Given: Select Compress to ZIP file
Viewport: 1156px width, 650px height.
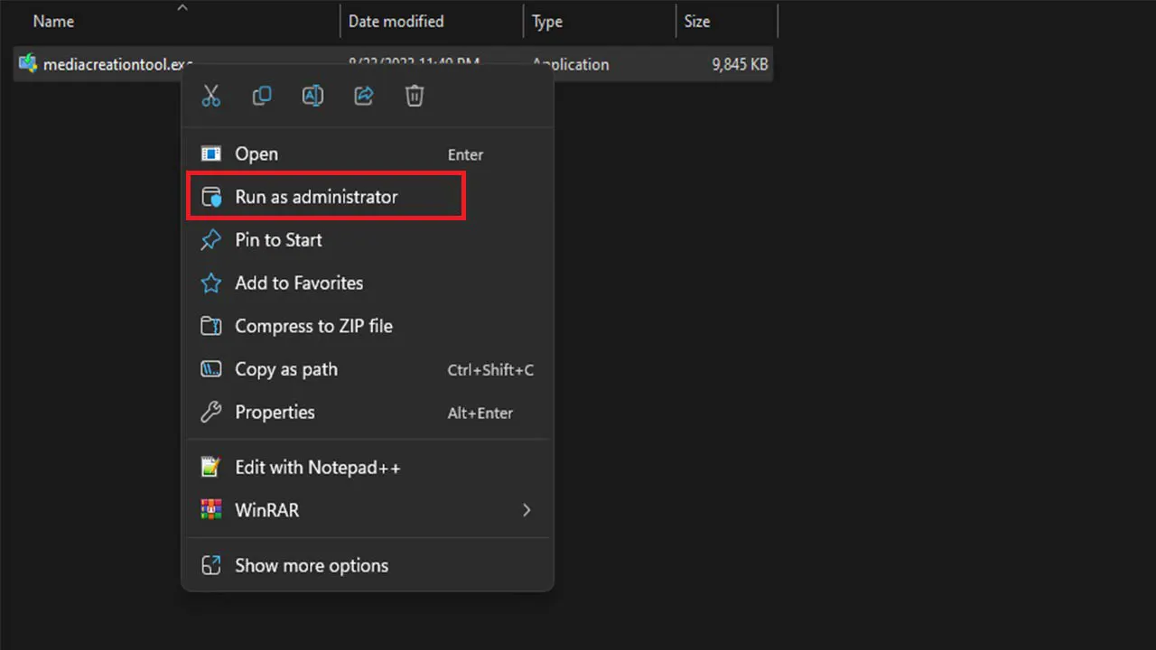Looking at the screenshot, I should click(x=313, y=326).
